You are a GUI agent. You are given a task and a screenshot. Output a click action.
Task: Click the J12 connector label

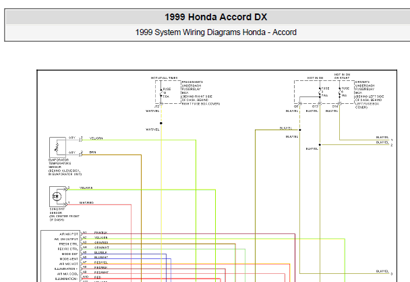pos(156,107)
